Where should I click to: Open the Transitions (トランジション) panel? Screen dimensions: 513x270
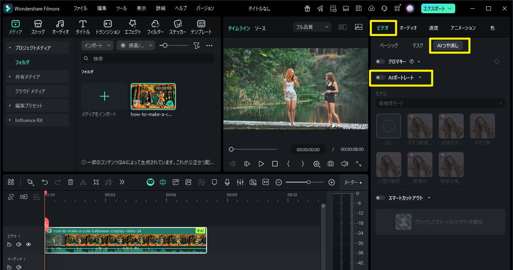108,27
